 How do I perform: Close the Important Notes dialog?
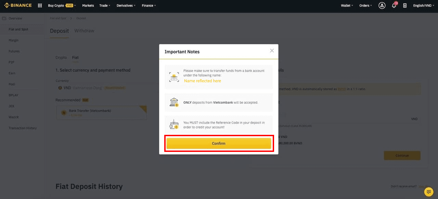pos(272,51)
